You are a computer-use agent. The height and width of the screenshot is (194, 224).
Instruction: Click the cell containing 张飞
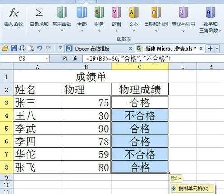37,167
